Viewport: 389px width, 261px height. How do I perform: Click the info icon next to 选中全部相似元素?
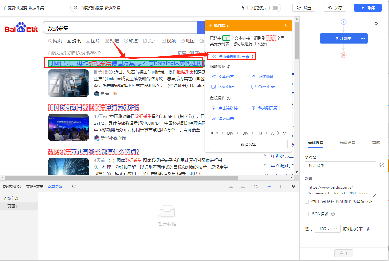[x=252, y=57]
